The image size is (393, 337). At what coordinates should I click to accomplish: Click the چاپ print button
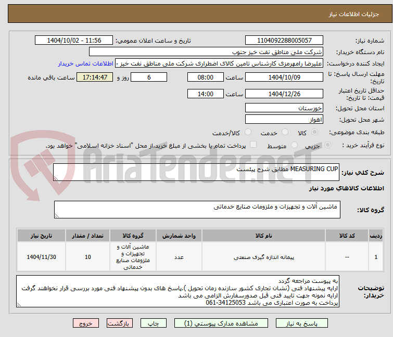point(153,323)
